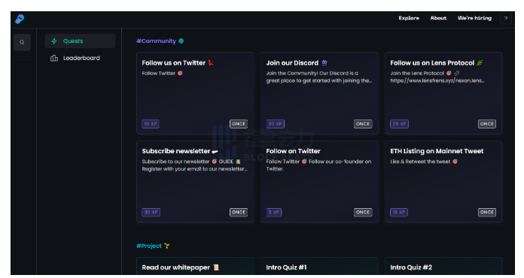Click ONCE tag on Follow us on Twitter card

tap(239, 124)
